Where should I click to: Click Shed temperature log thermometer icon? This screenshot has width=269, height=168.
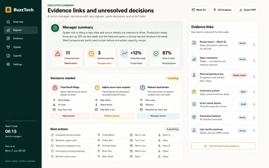pyautogui.click(x=194, y=75)
